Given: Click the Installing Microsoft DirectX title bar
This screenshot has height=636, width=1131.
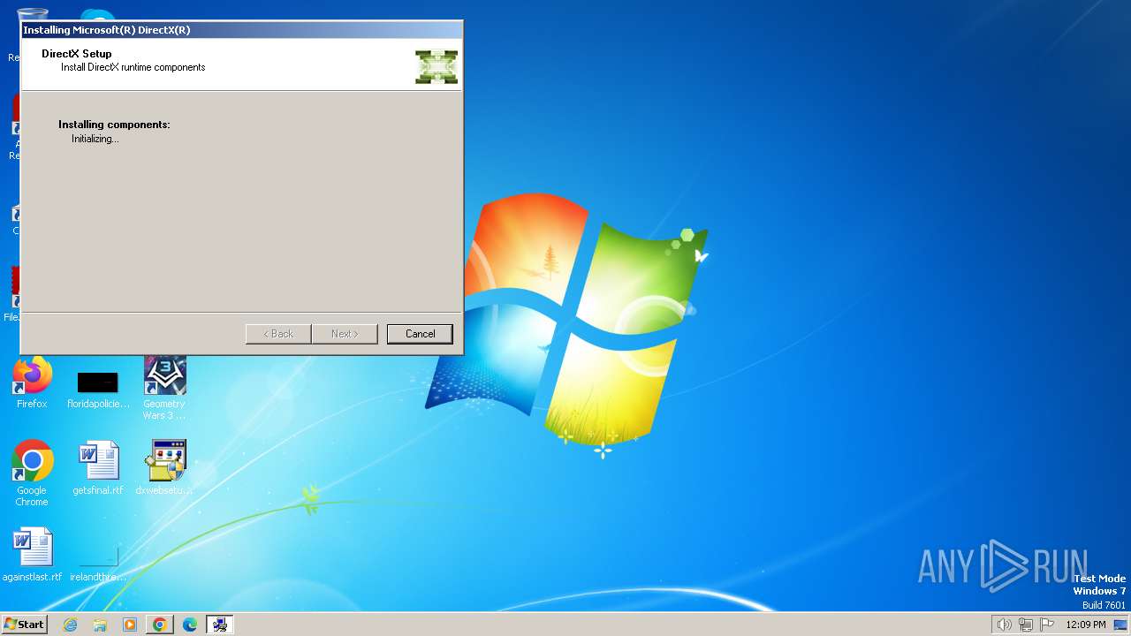Looking at the screenshot, I should coord(241,30).
